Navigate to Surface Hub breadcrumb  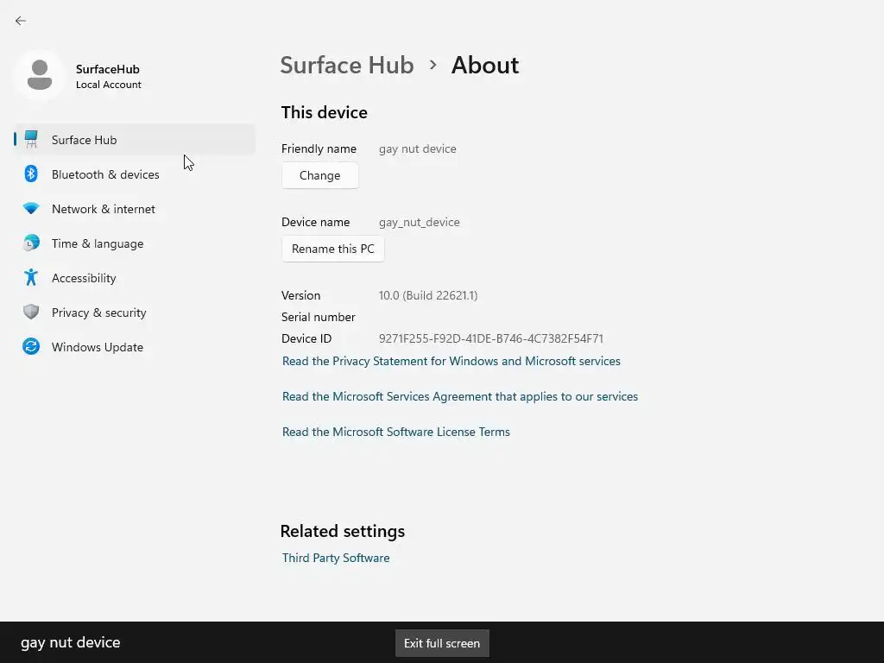(x=347, y=65)
